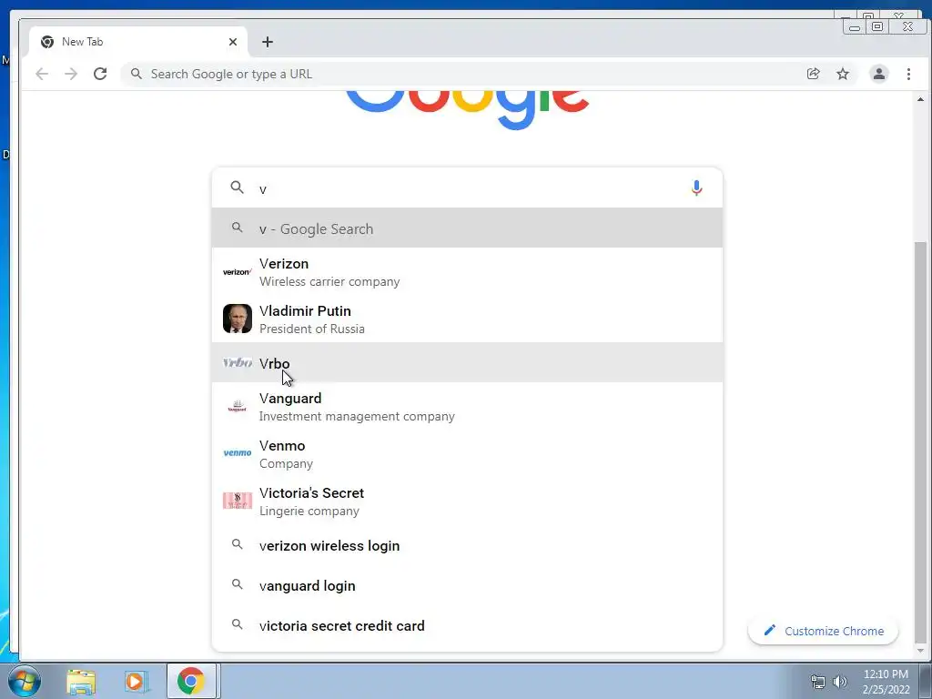The image size is (932, 699).
Task: Choose the Vladimir Putin suggestion
Action: (x=467, y=319)
